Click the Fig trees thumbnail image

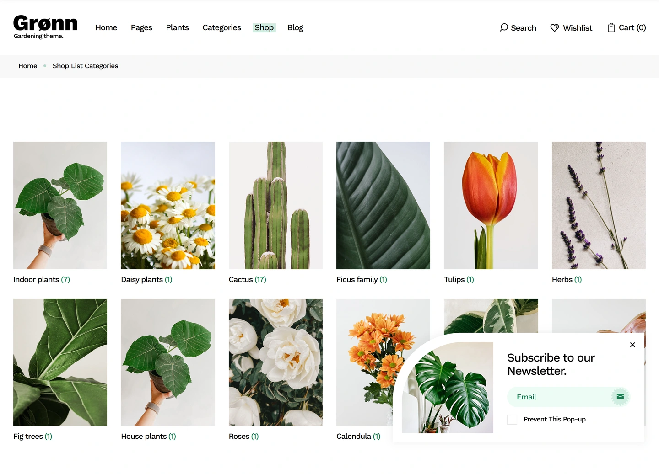pyautogui.click(x=60, y=362)
